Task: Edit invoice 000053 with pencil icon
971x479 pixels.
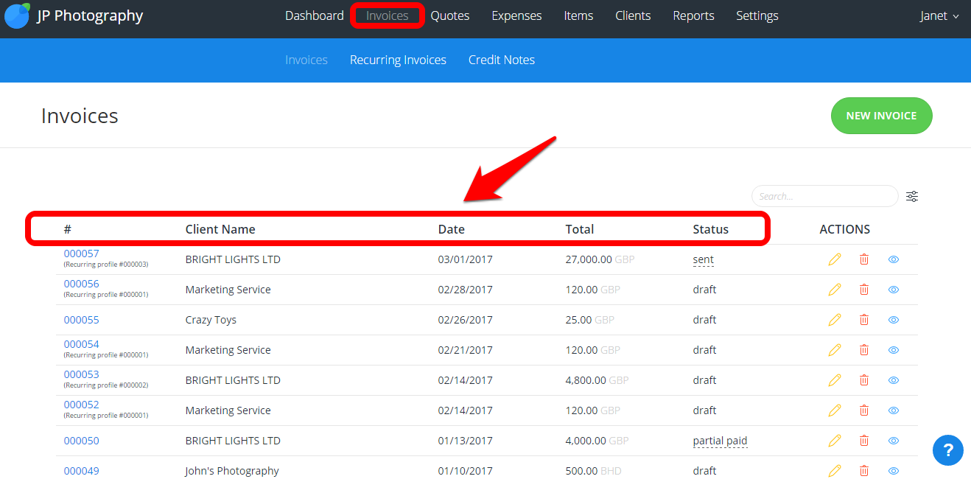Action: click(x=835, y=380)
